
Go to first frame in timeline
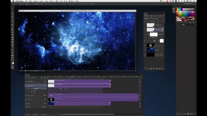26,78
